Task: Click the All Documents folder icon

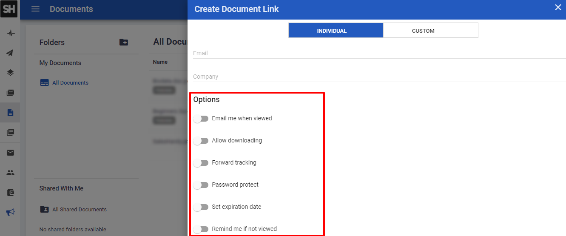Action: (44, 83)
